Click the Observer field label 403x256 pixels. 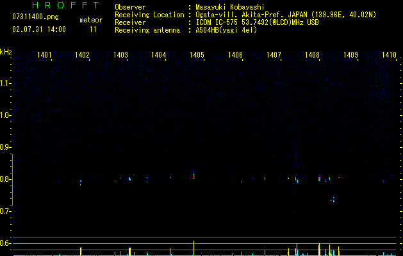130,7
